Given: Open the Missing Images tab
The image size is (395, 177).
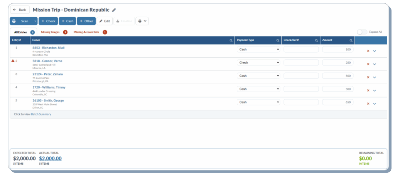Looking at the screenshot, I should (x=54, y=32).
